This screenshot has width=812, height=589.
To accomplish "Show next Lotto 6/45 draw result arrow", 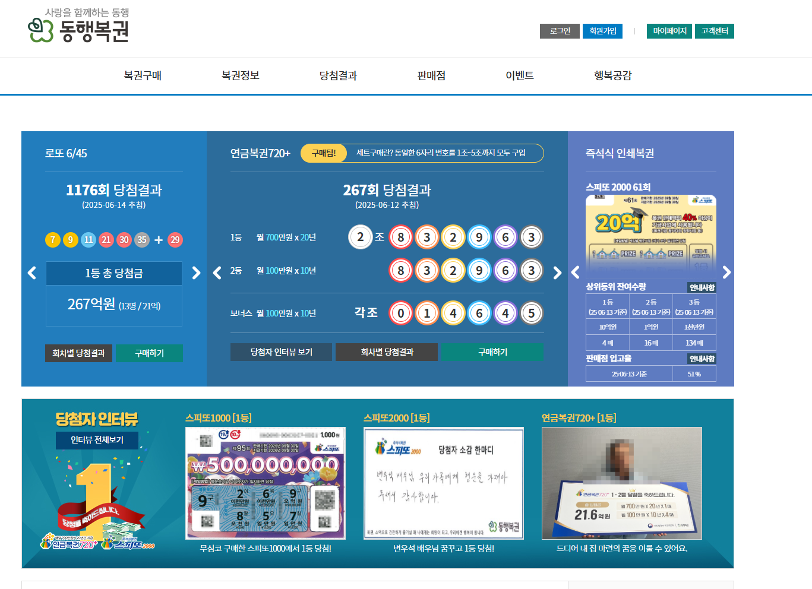I will tap(196, 273).
